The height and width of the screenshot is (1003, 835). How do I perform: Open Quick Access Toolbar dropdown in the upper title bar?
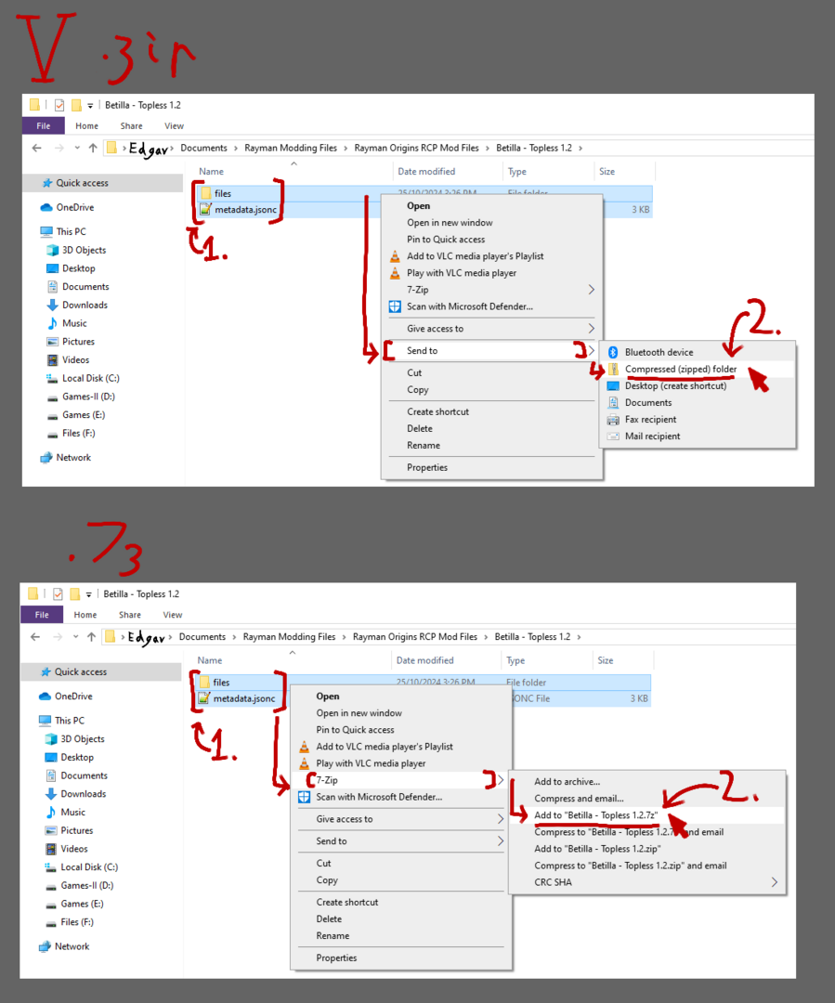click(90, 105)
